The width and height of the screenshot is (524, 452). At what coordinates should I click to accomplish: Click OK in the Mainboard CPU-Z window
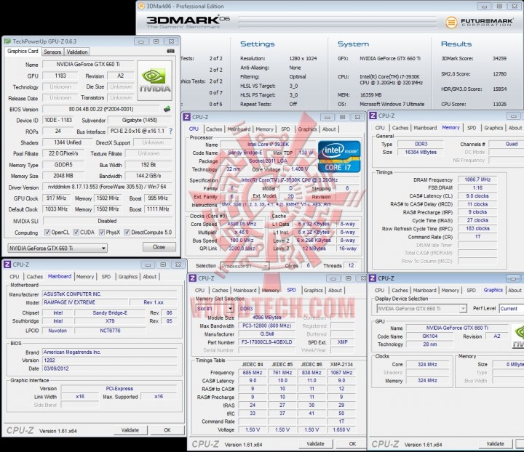pos(167,430)
